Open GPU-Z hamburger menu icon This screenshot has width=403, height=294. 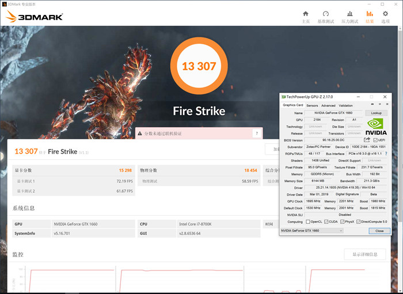(x=387, y=104)
